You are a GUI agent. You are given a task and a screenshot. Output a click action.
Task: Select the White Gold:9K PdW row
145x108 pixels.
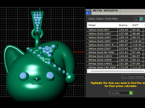click(116, 52)
